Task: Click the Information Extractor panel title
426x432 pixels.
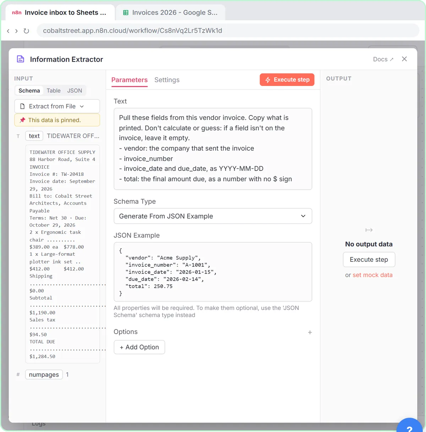Action: [x=66, y=59]
